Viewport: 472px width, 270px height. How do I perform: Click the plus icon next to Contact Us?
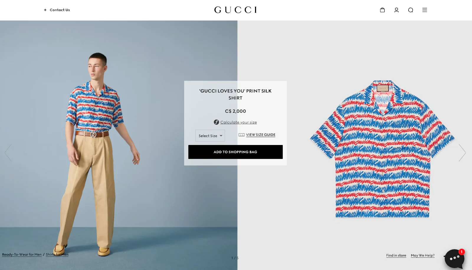click(x=45, y=10)
